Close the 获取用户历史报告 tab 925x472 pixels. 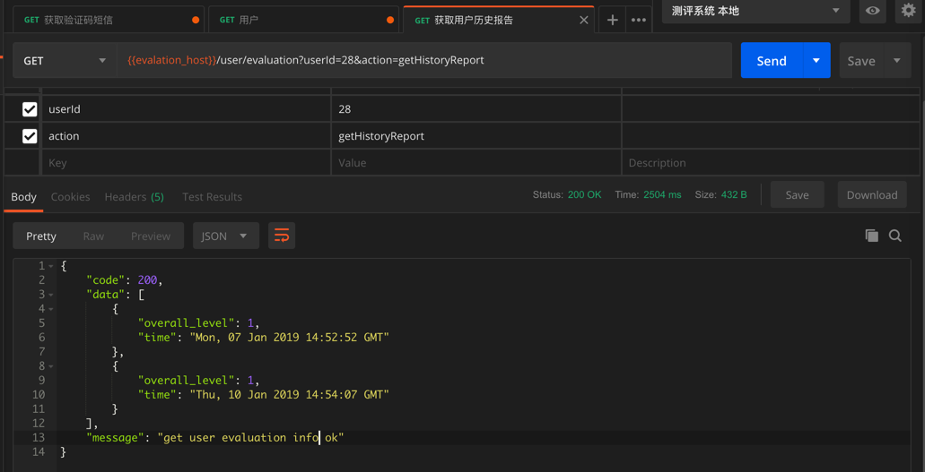(584, 20)
